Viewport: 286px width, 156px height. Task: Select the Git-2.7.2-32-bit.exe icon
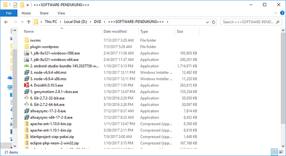[27, 98]
